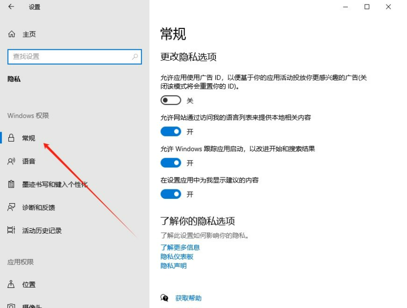Focus the 查找设置 search box
407x308 pixels.
coord(75,56)
